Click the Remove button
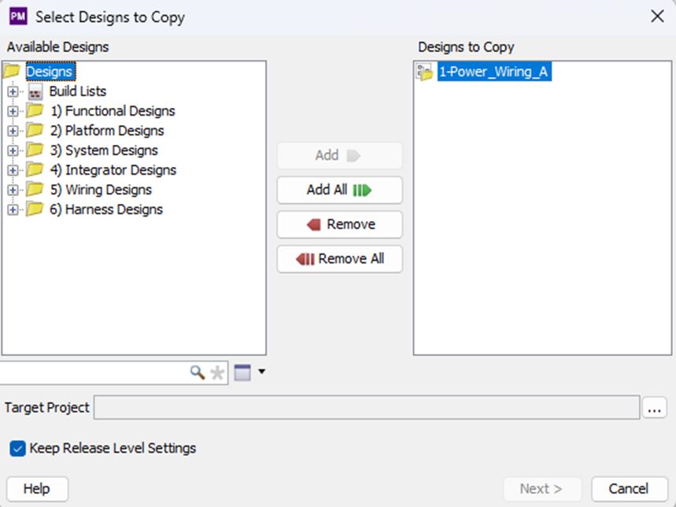The height and width of the screenshot is (507, 676). (x=338, y=224)
